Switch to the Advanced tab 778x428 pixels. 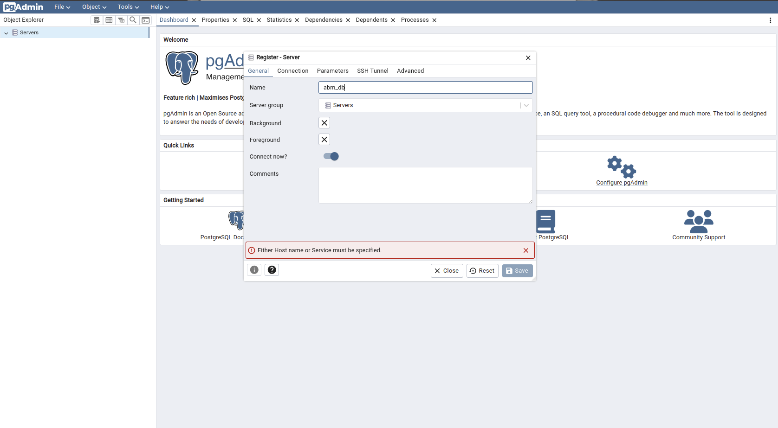(x=410, y=71)
